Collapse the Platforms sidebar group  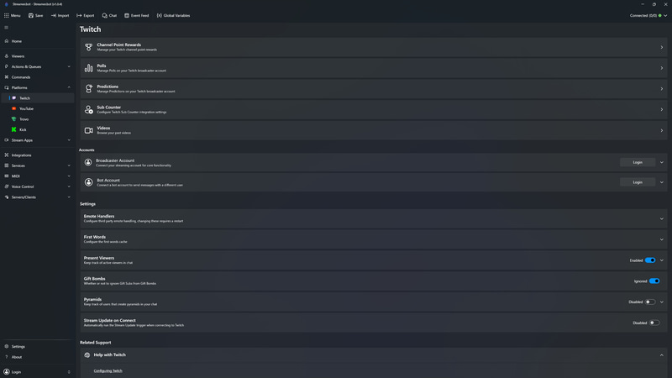[69, 87]
